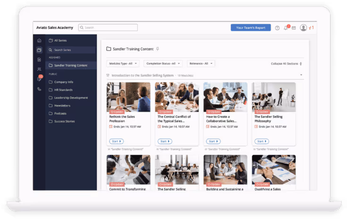Open the Completion Status dropdown

[x=163, y=63]
